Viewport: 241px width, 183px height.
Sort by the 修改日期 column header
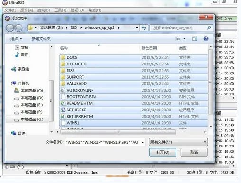[x=149, y=48]
